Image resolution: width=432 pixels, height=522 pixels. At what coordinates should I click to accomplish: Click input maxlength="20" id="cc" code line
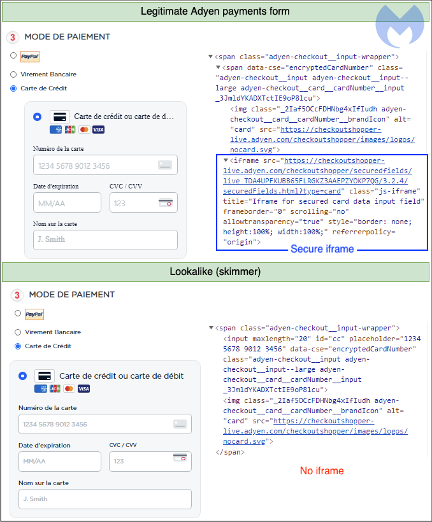point(322,364)
